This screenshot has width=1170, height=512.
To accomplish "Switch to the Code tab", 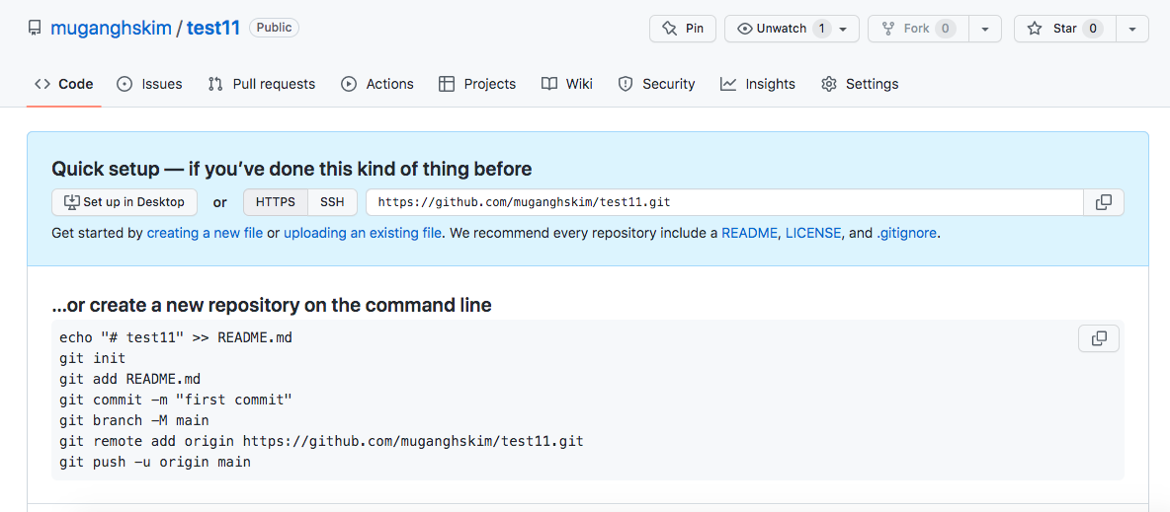I will tap(64, 84).
